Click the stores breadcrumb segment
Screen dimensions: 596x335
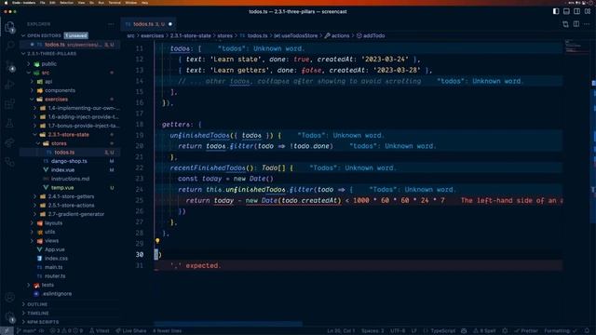[x=224, y=35]
